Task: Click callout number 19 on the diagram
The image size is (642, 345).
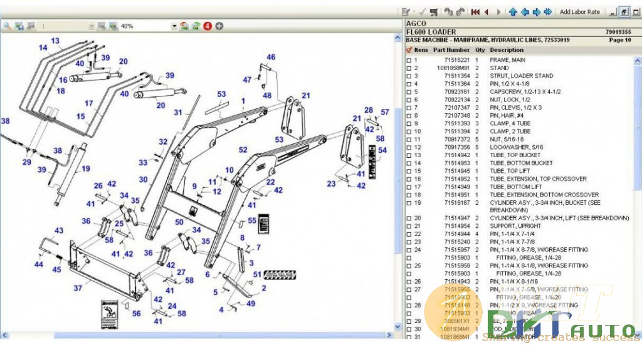Action: click(x=85, y=168)
